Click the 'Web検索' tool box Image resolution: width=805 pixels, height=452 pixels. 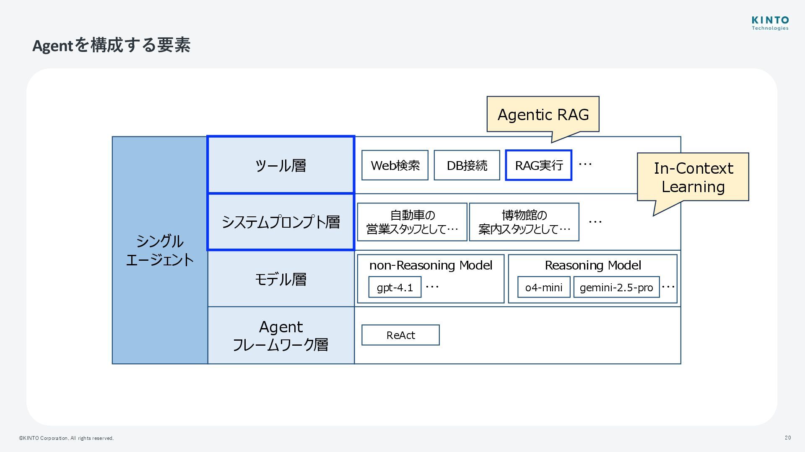395,165
